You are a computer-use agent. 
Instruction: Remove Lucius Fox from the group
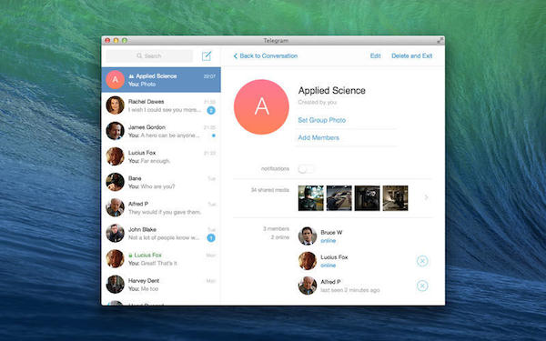point(422,261)
